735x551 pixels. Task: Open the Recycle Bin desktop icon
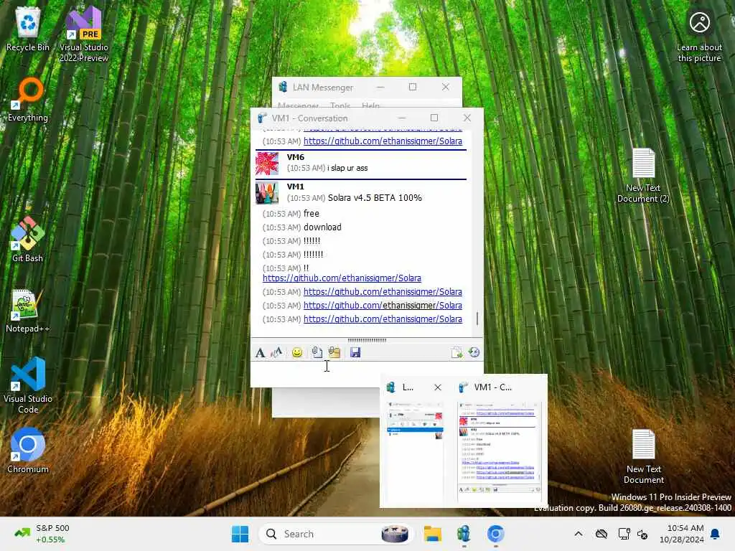pyautogui.click(x=28, y=29)
